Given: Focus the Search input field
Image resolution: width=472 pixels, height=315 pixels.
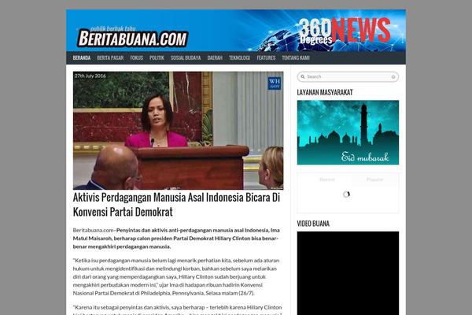Looking at the screenshot, I should [x=348, y=77].
